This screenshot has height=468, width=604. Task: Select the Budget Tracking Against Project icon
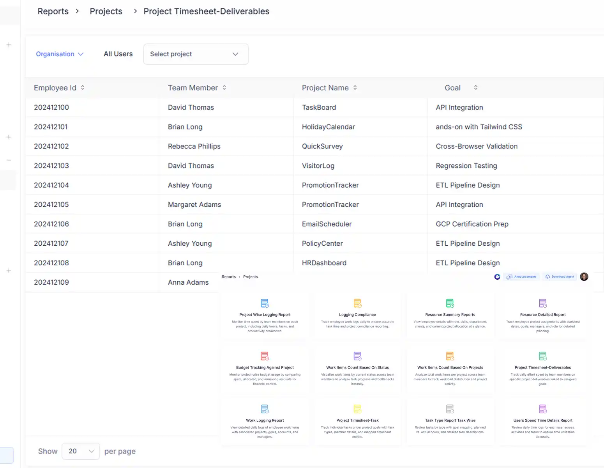tap(265, 356)
